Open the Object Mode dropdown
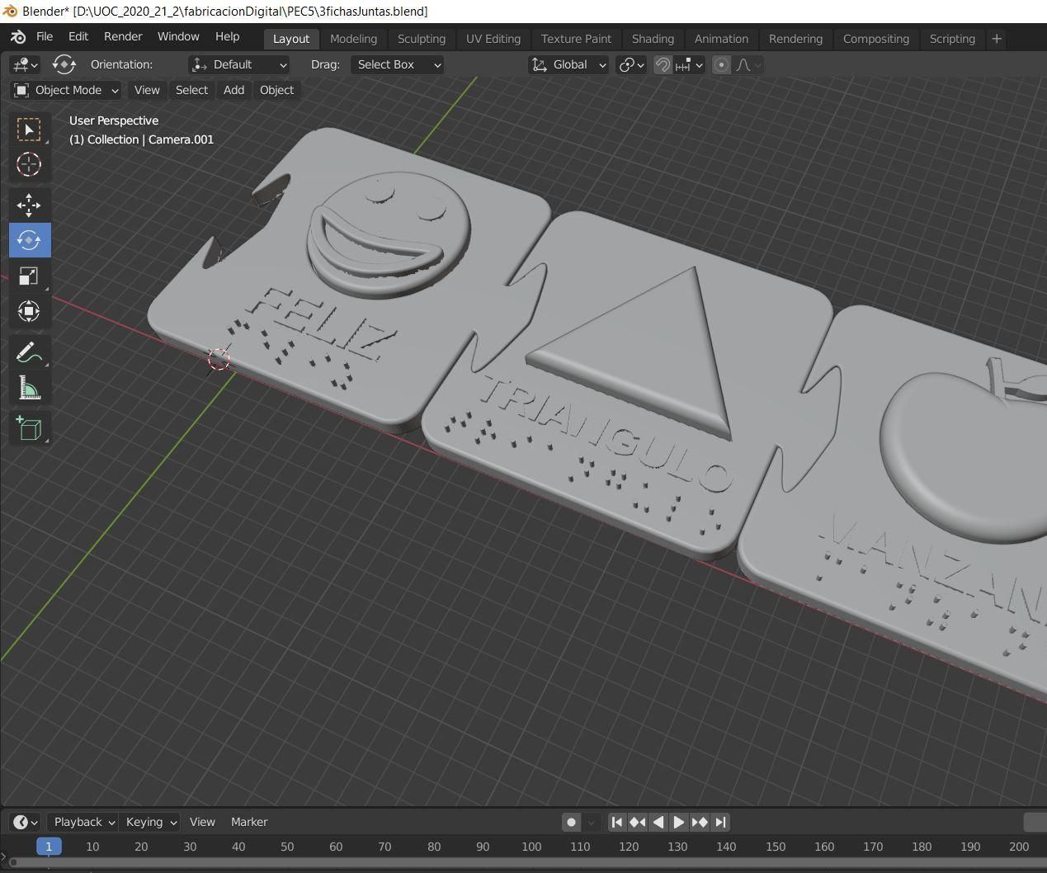Image resolution: width=1047 pixels, height=873 pixels. 66,90
